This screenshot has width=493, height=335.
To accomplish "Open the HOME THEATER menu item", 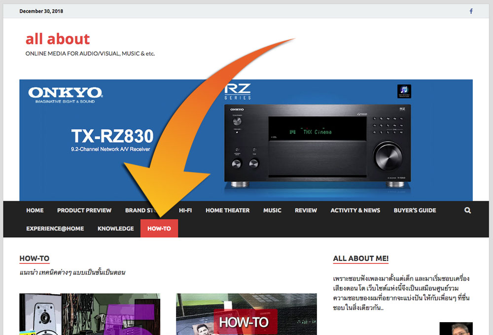I will [227, 210].
